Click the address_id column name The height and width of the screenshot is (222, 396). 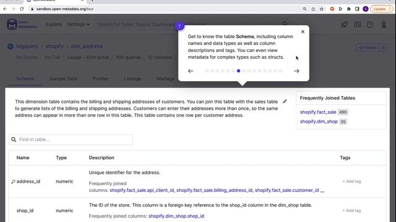pos(28,181)
